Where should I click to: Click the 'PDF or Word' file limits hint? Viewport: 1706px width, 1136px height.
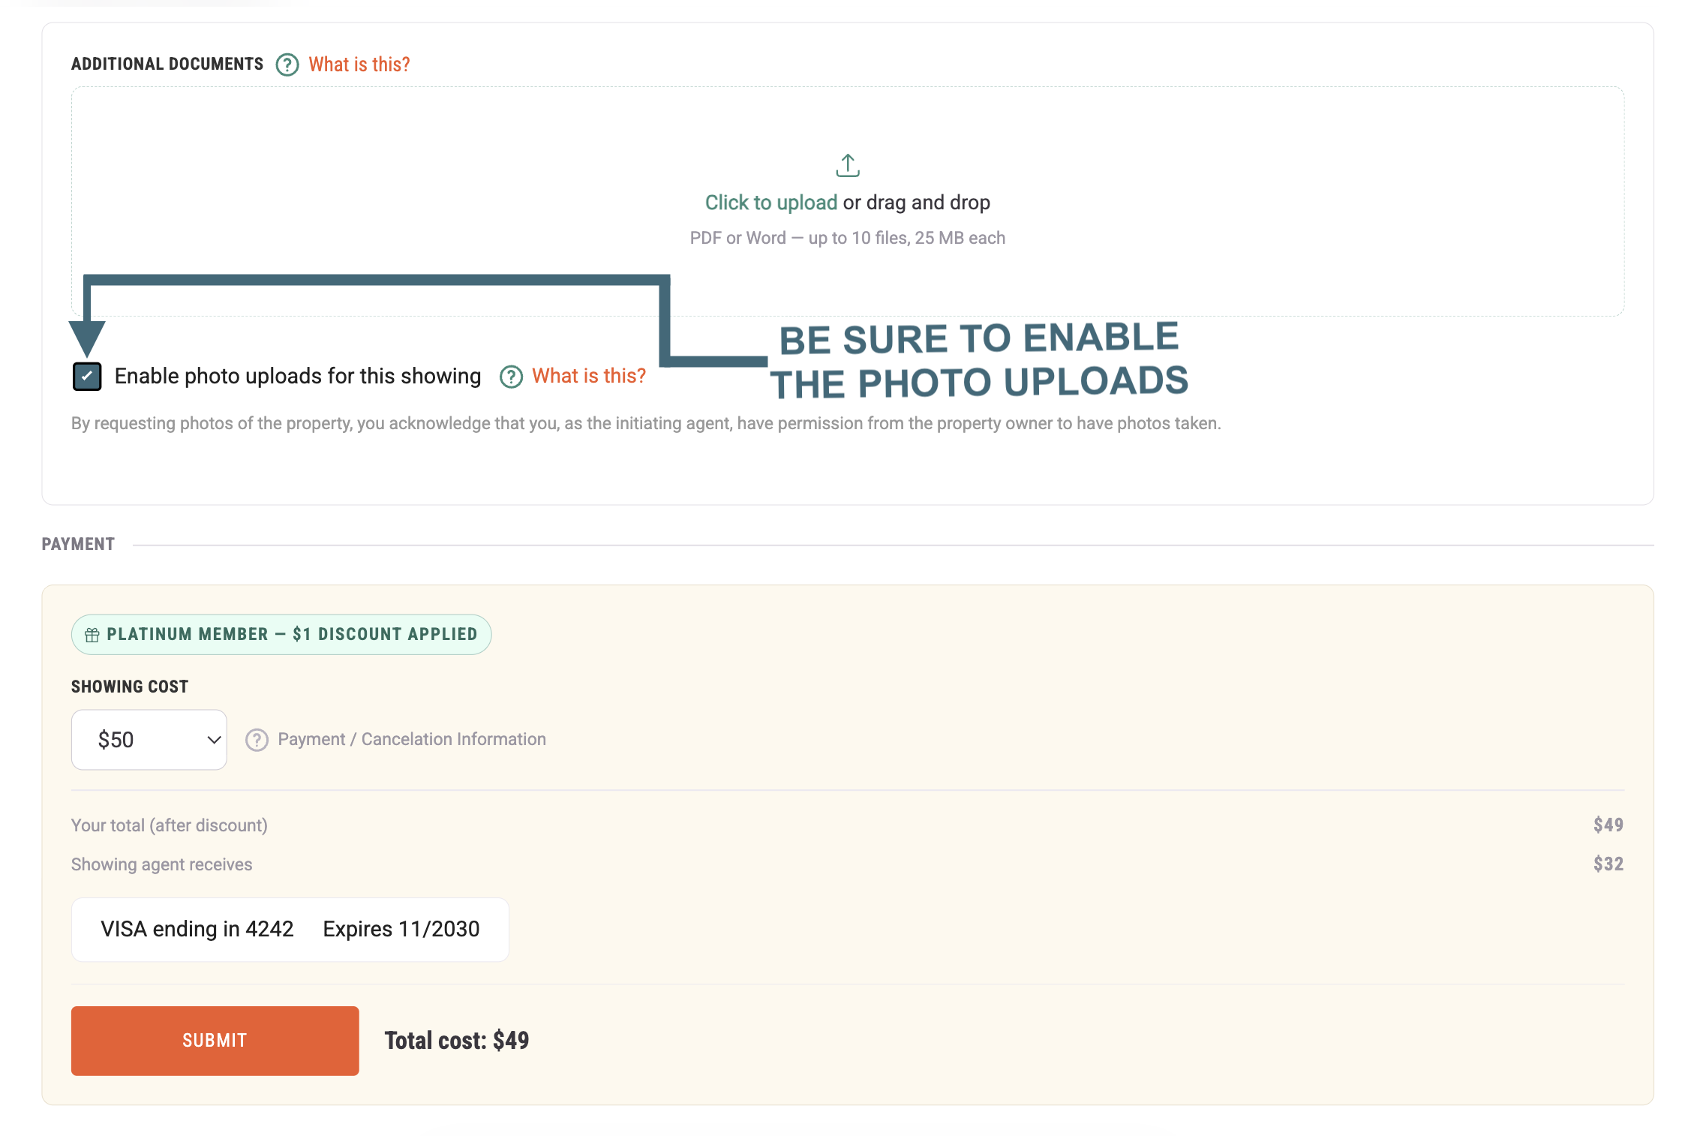(x=848, y=238)
